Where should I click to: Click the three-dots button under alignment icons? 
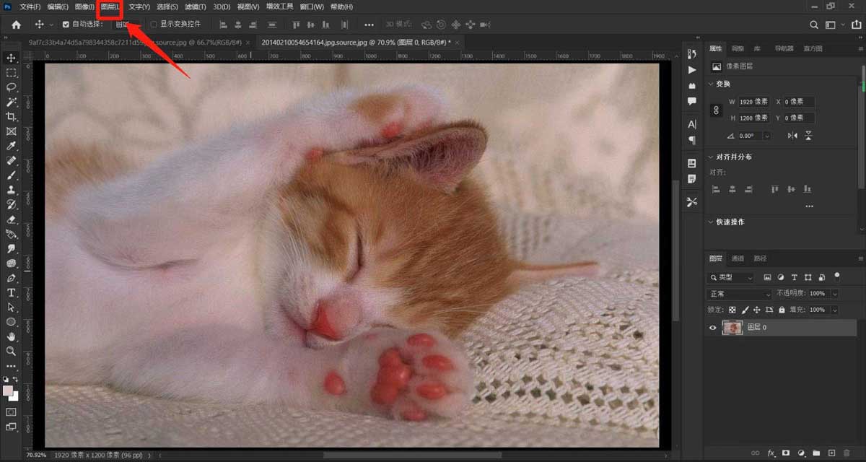pyautogui.click(x=809, y=206)
